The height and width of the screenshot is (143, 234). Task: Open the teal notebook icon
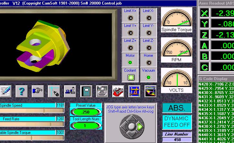86,91
